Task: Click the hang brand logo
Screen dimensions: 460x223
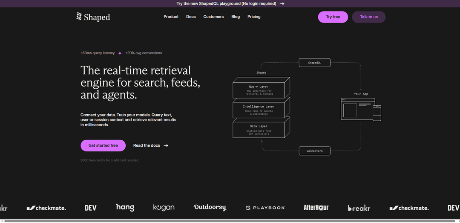Action: (125, 207)
